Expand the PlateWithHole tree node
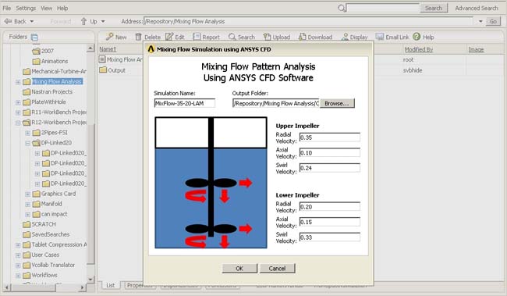The width and height of the screenshot is (507, 296). [18, 102]
